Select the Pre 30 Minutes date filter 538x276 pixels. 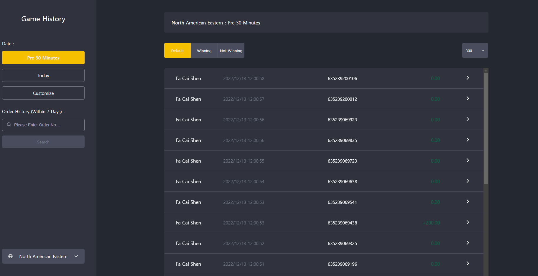point(43,58)
